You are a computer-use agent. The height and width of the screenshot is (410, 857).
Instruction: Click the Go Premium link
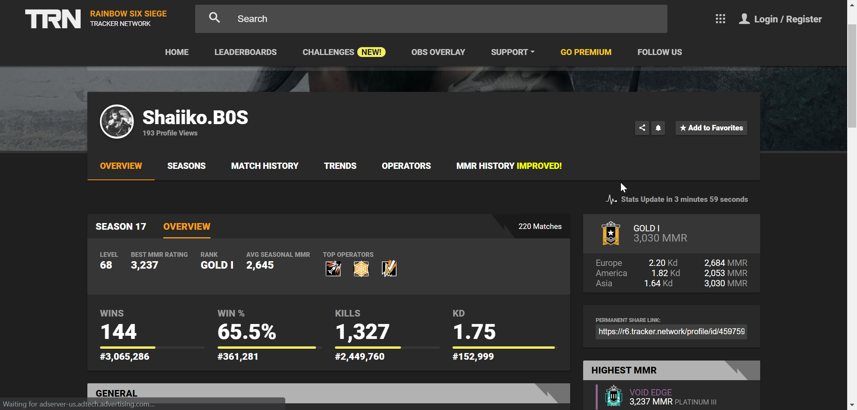point(585,52)
